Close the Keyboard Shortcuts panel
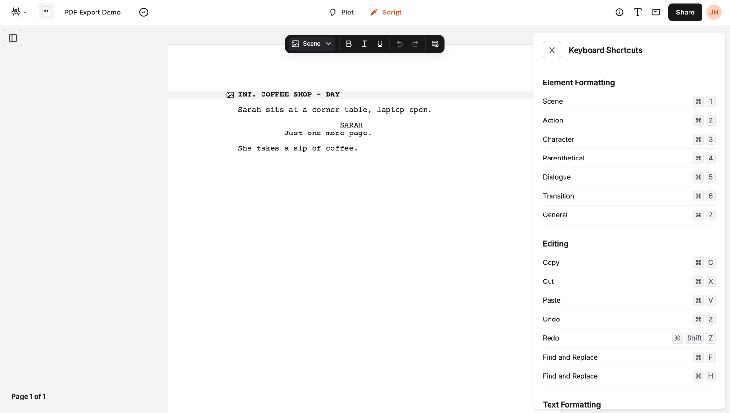 tap(551, 50)
